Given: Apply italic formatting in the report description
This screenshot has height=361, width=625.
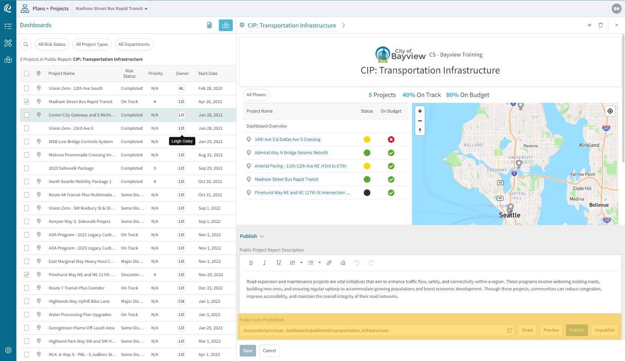Looking at the screenshot, I should [x=265, y=262].
